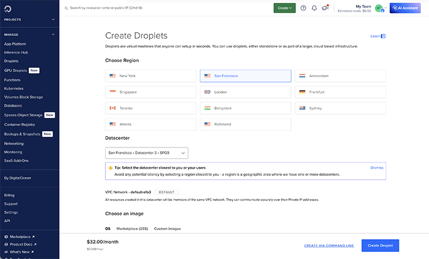Click the Create via Command Line link
Image resolution: width=429 pixels, height=259 pixels.
(329, 246)
